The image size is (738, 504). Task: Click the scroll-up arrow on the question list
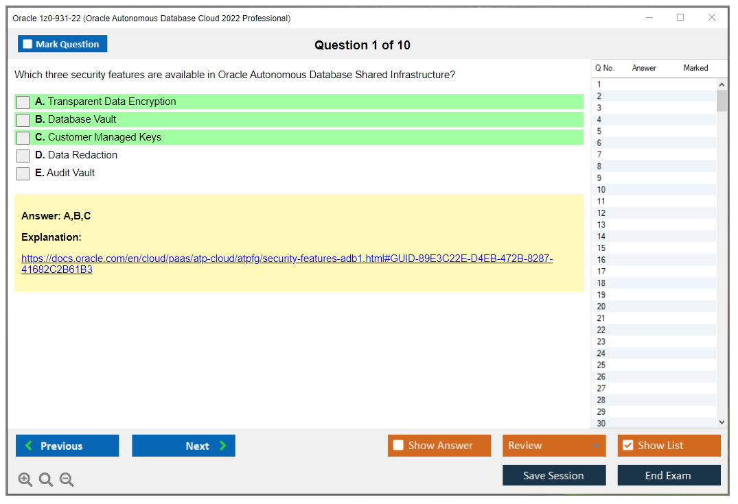point(722,84)
